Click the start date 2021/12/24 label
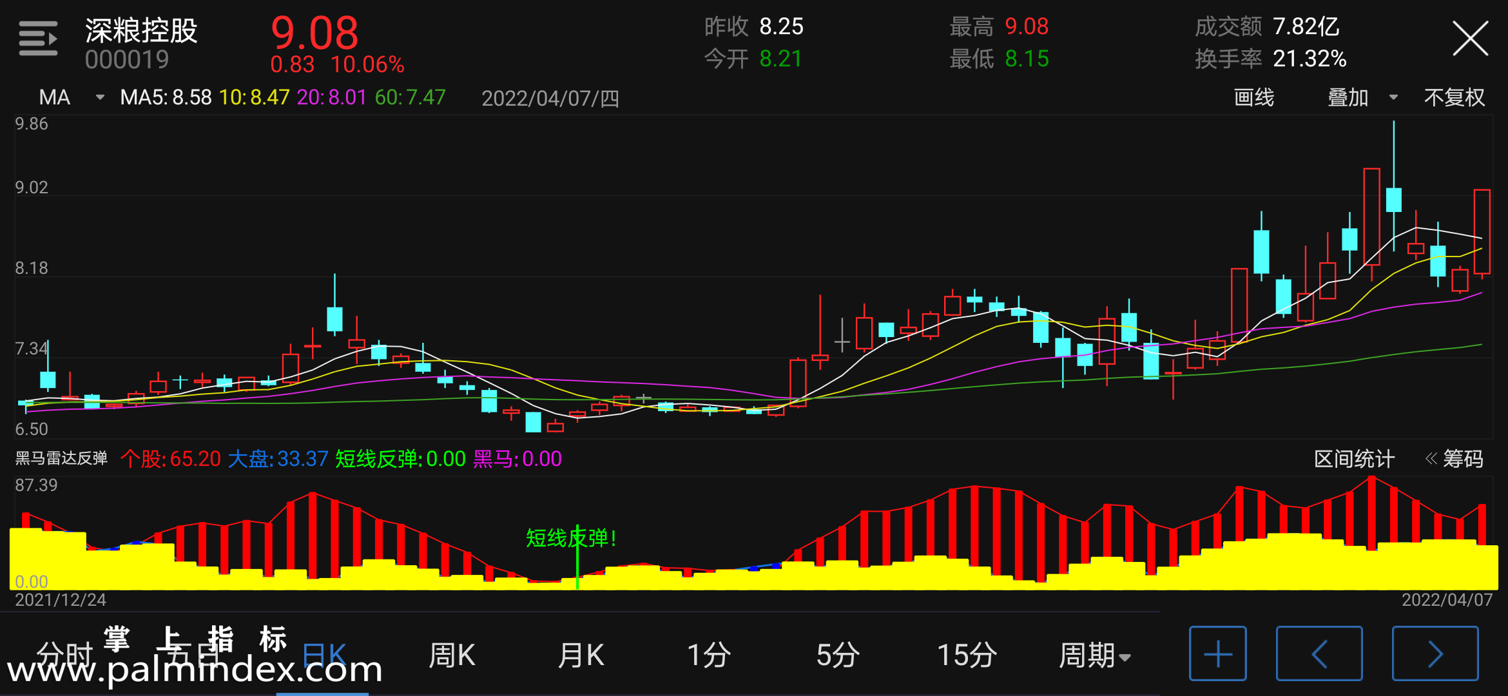 [x=61, y=600]
